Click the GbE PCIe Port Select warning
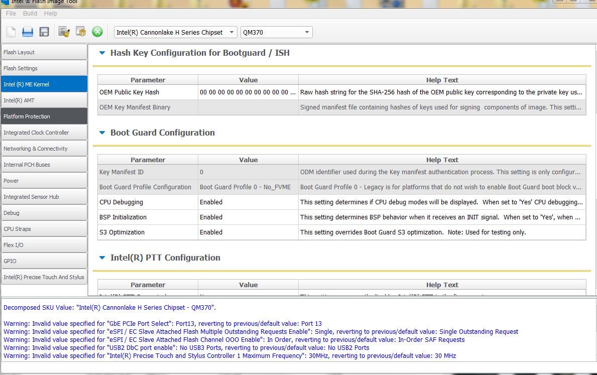The height and width of the screenshot is (375, 597). 163,324
